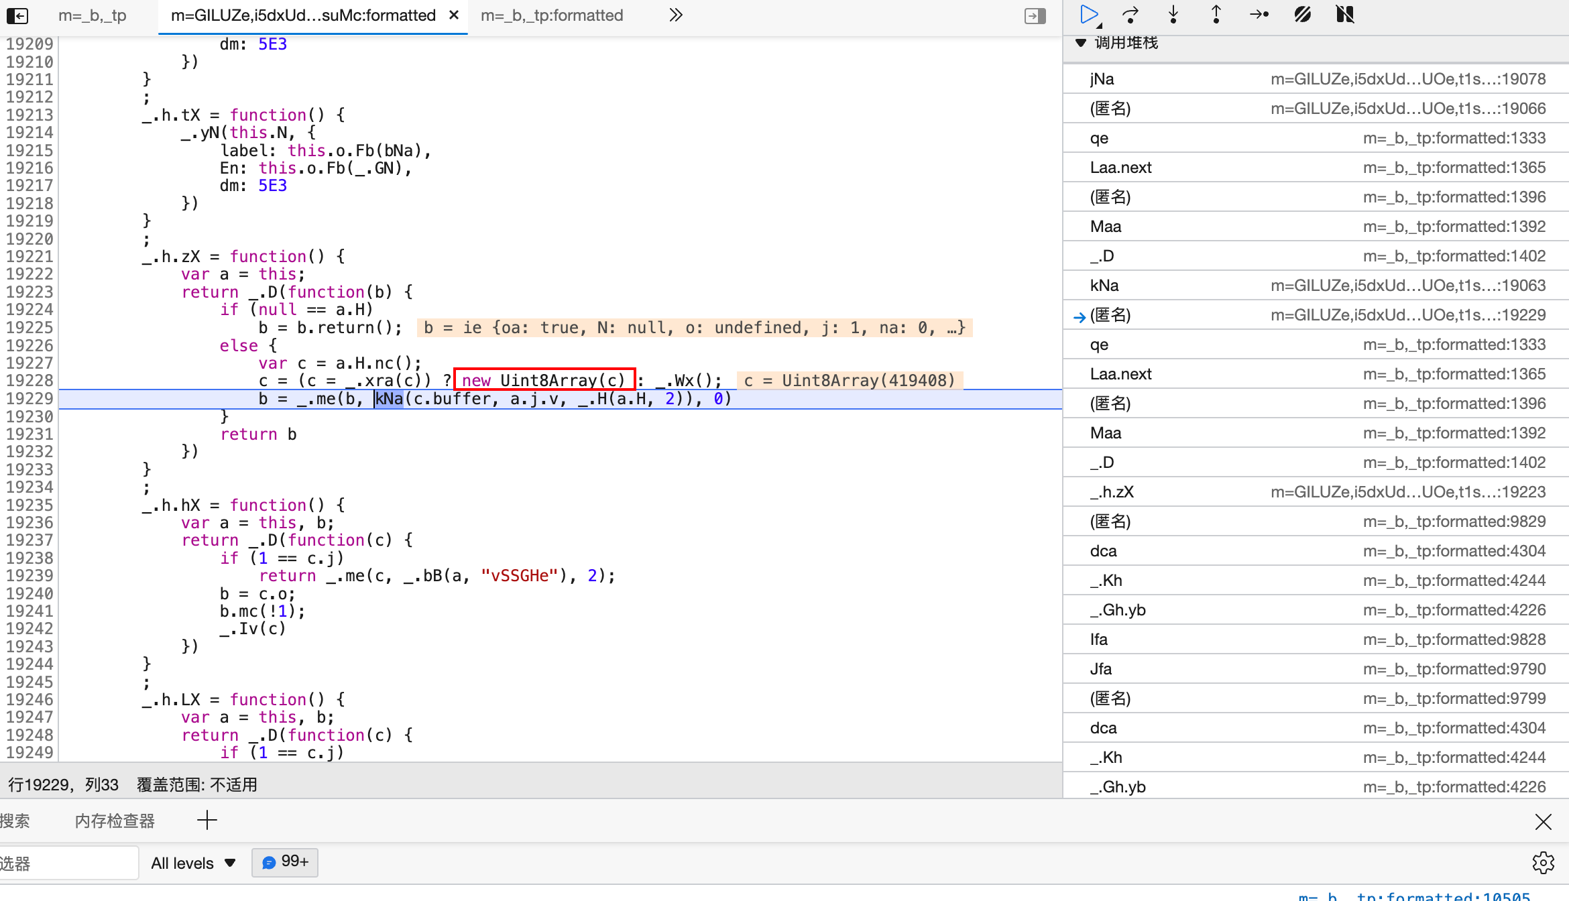Screen dimensions: 1569x901
Task: Click the inline value b = ie {oa: true...}
Action: [695, 328]
